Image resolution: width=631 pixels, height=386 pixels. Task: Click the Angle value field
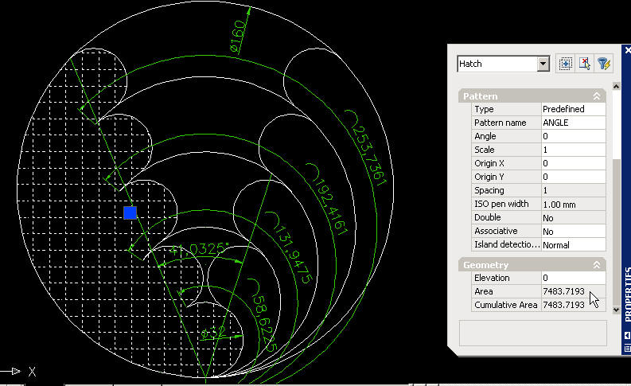pos(573,136)
